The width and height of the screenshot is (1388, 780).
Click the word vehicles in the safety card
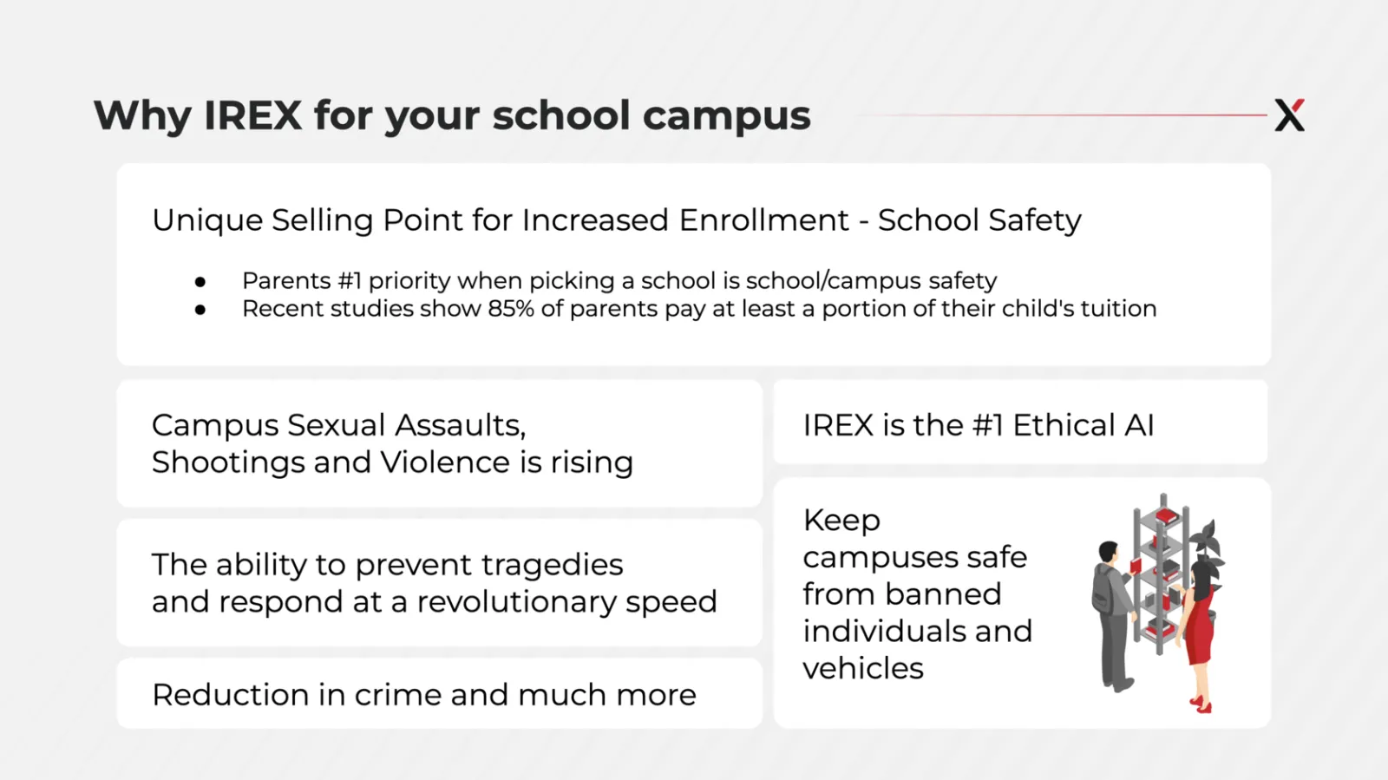pos(863,668)
